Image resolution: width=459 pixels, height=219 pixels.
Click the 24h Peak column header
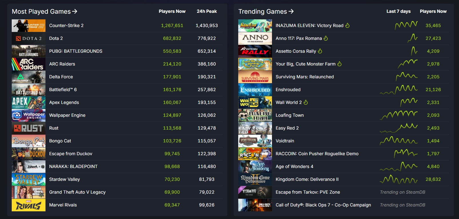[x=207, y=11]
